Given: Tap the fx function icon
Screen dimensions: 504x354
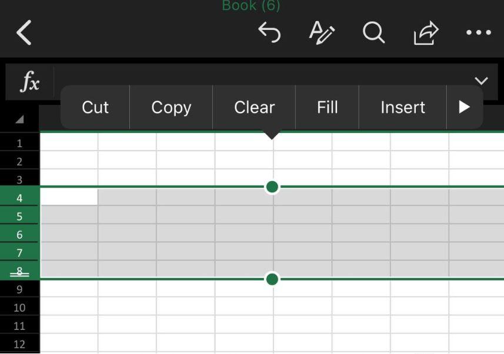Looking at the screenshot, I should tap(29, 82).
